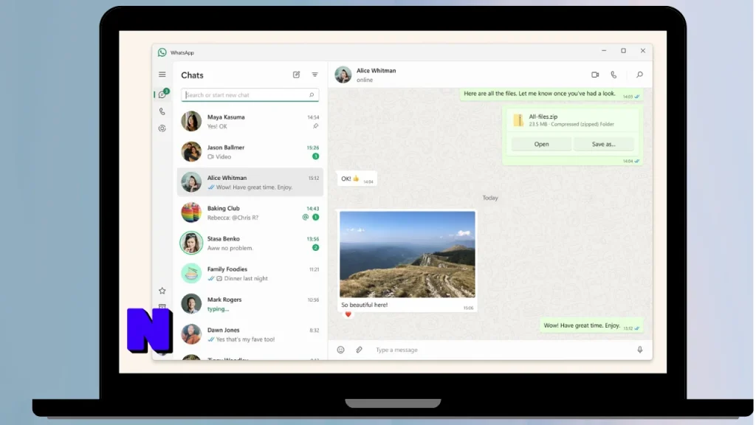Click the 'So beautiful here!' caption
This screenshot has height=425, width=756.
click(364, 305)
